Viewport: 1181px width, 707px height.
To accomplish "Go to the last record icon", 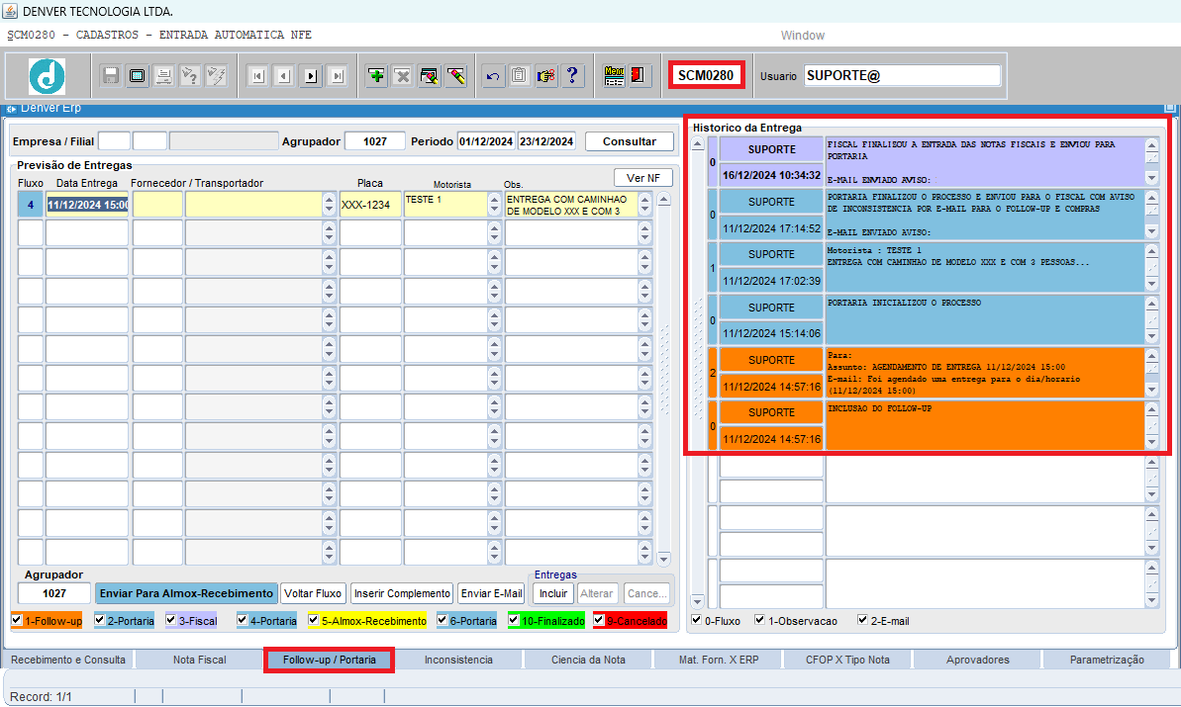I will coord(337,76).
